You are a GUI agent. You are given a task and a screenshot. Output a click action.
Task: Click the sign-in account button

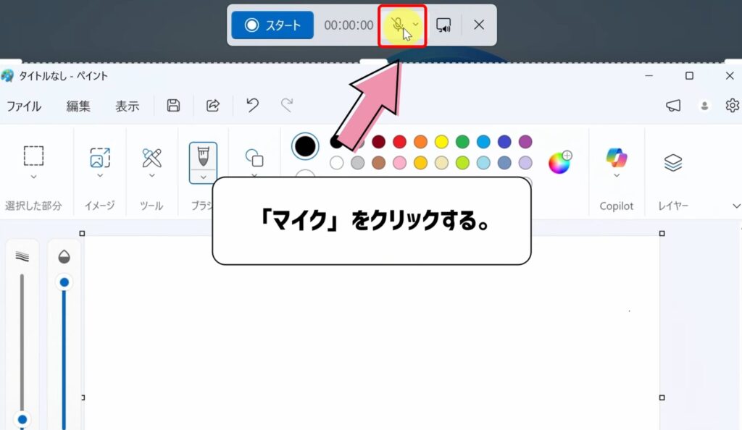click(x=704, y=106)
